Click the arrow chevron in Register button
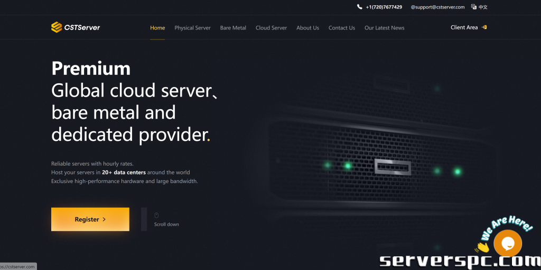The height and width of the screenshot is (270, 541). (104, 219)
